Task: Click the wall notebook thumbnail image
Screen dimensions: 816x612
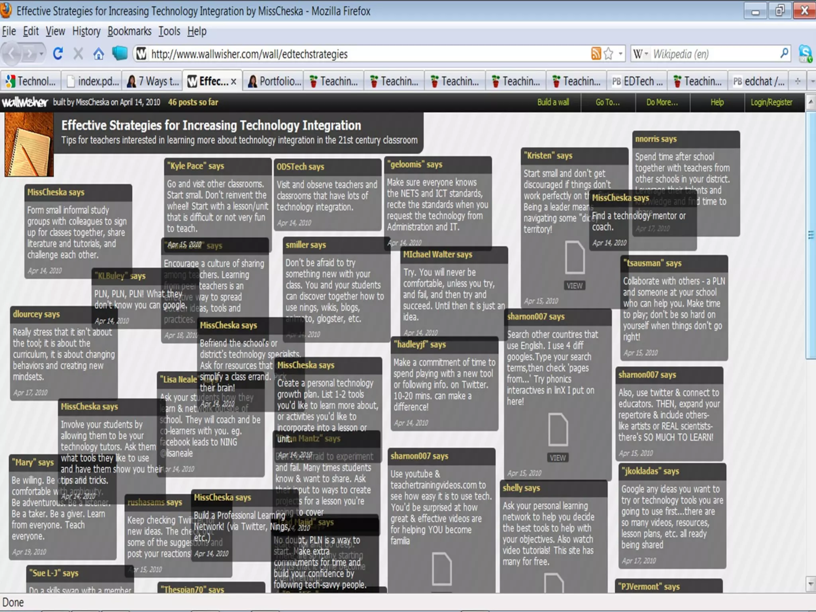Action: (29, 144)
